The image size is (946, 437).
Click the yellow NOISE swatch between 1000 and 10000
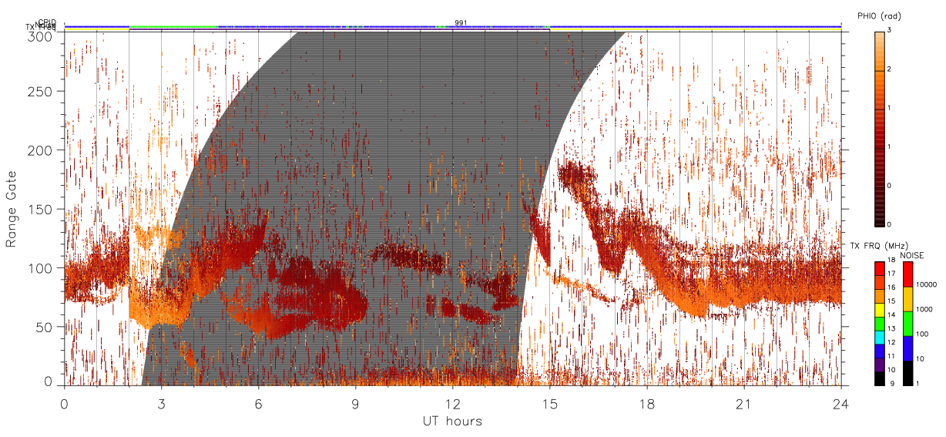(907, 299)
